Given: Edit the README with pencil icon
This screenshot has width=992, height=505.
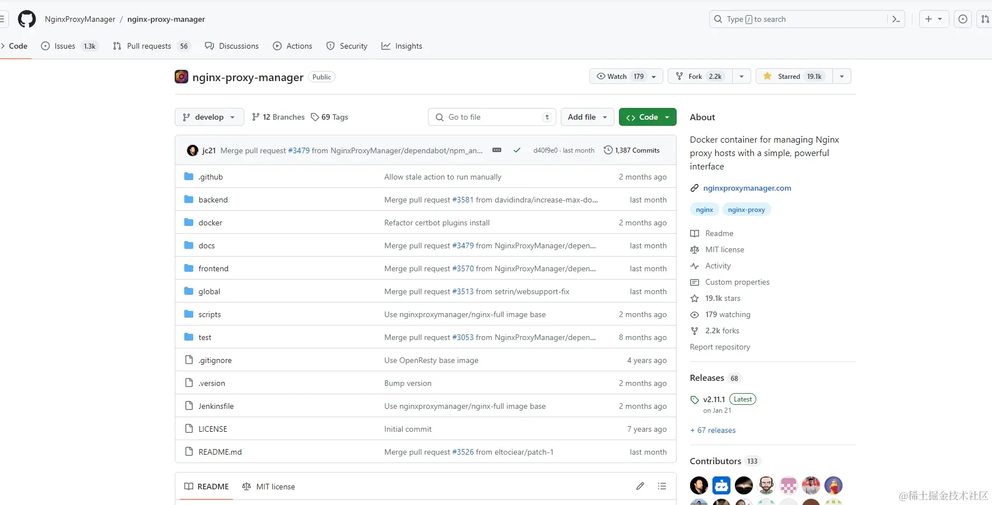Looking at the screenshot, I should tap(640, 487).
